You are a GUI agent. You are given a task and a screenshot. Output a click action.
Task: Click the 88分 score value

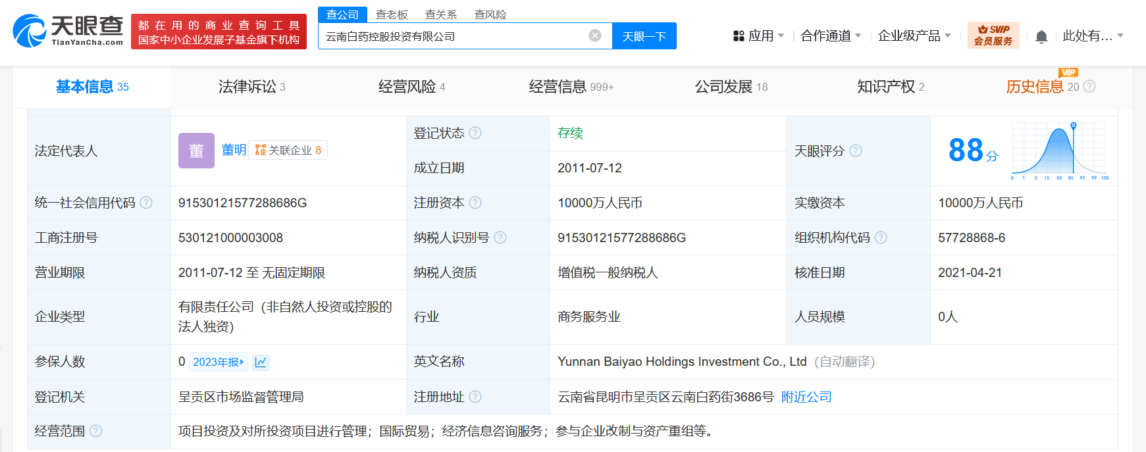point(973,151)
